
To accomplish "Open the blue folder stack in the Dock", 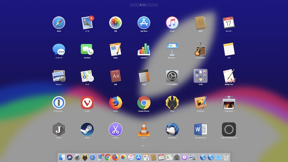I will 218,157.
